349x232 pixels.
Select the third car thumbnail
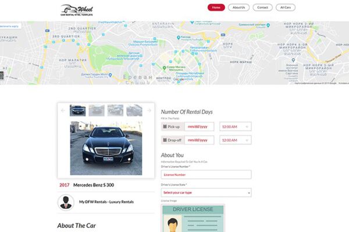115,110
